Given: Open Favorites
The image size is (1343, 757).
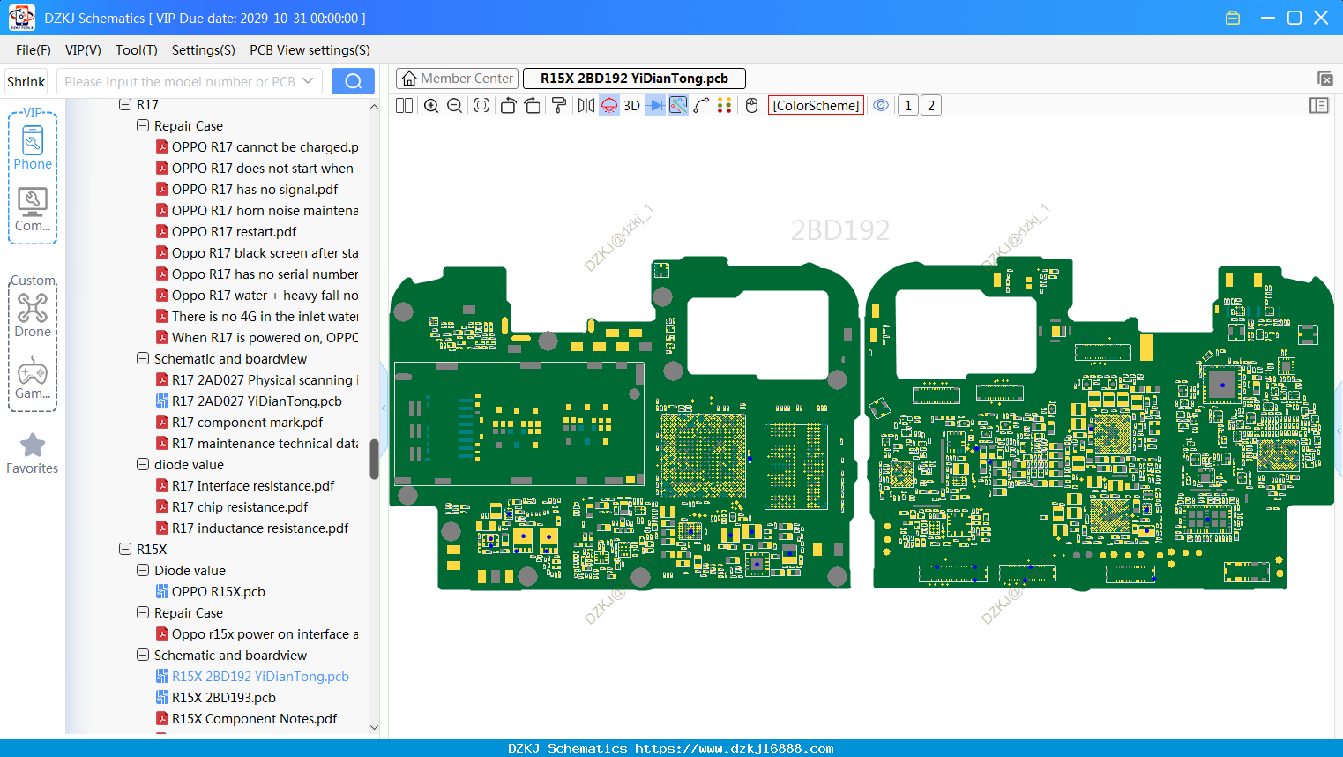Looking at the screenshot, I should point(33,454).
